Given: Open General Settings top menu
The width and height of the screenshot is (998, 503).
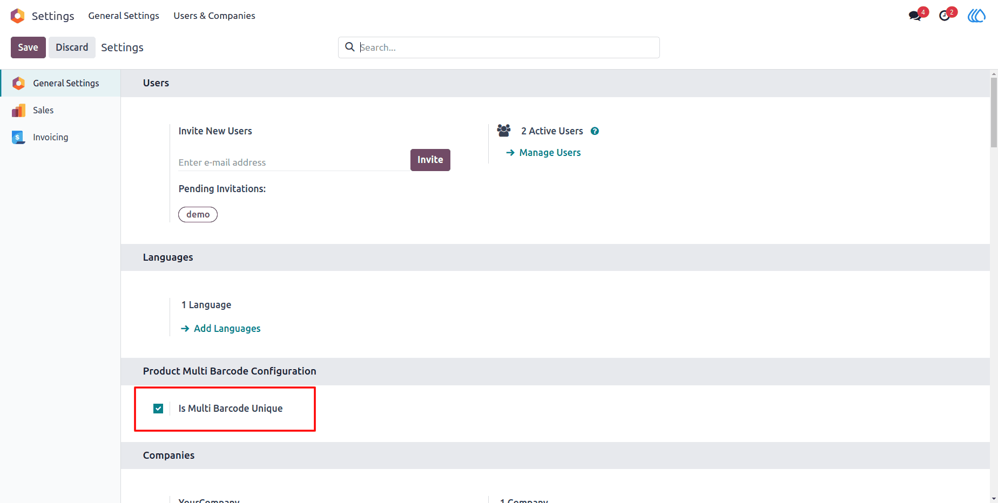Looking at the screenshot, I should [124, 16].
